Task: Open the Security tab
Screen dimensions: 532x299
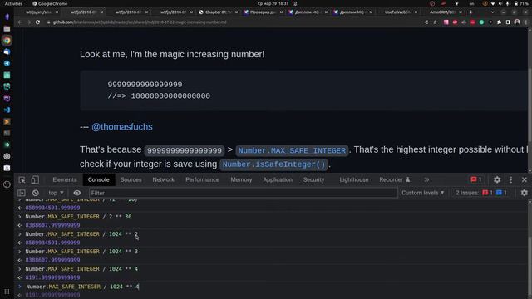Action: (313, 179)
